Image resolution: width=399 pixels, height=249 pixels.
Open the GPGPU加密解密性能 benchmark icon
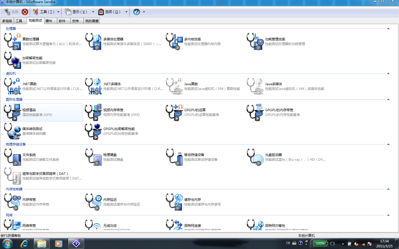pos(94,131)
